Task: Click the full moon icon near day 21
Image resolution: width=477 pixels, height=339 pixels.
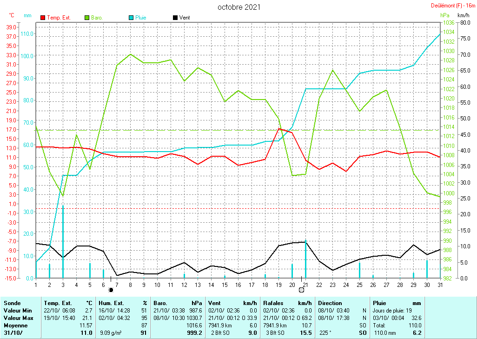Action: pos(301,290)
